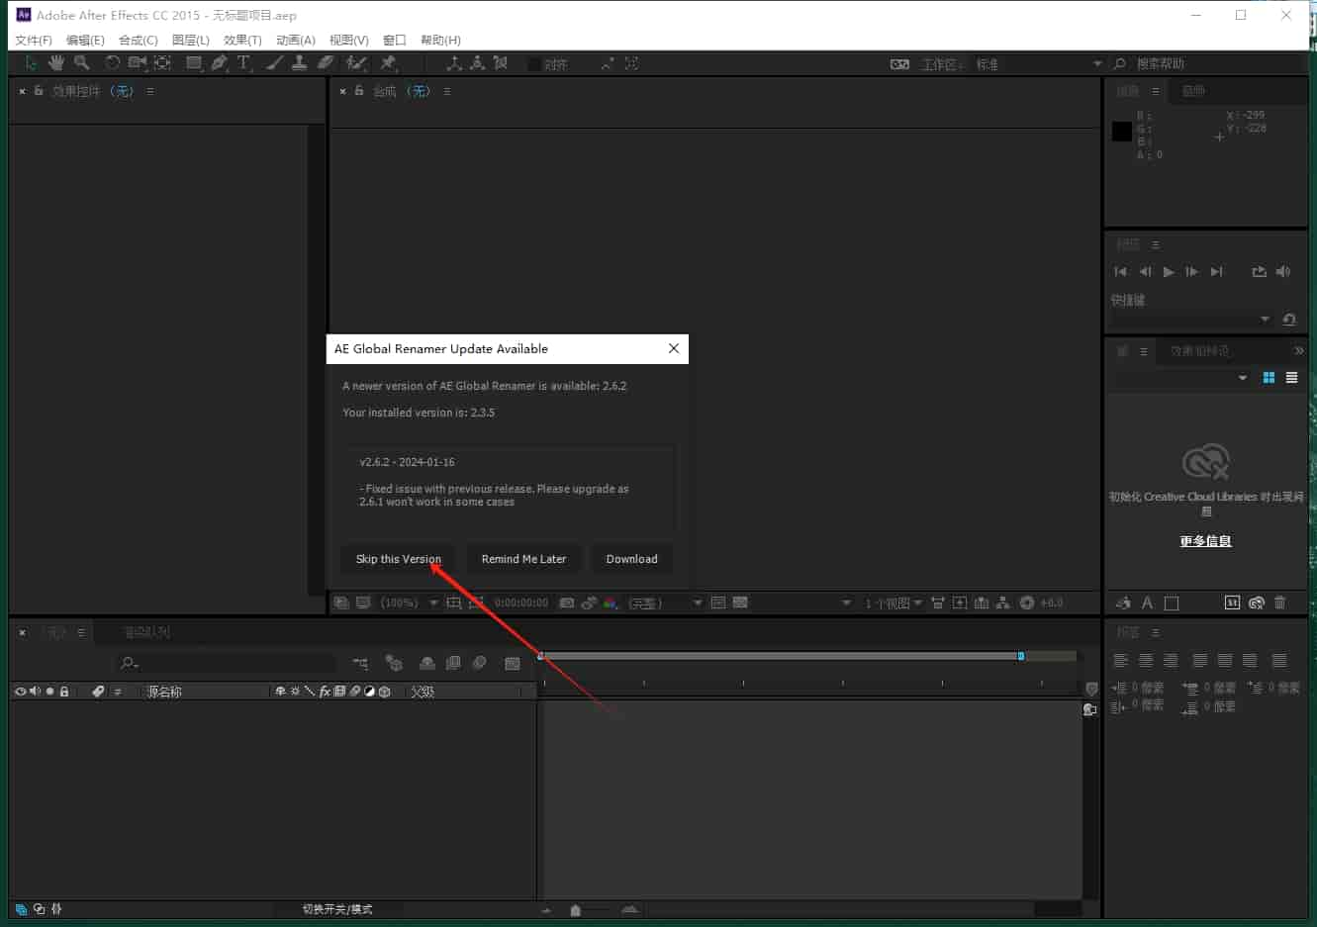Click the timeline graph editor icon
Viewport: 1317px width, 927px height.
(x=513, y=663)
